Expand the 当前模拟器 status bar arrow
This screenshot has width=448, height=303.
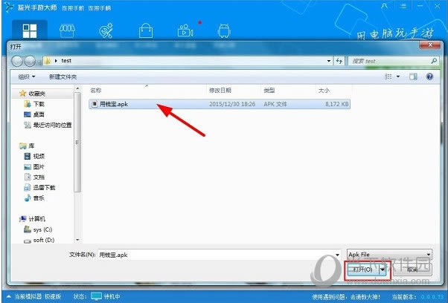pyautogui.click(x=9, y=296)
